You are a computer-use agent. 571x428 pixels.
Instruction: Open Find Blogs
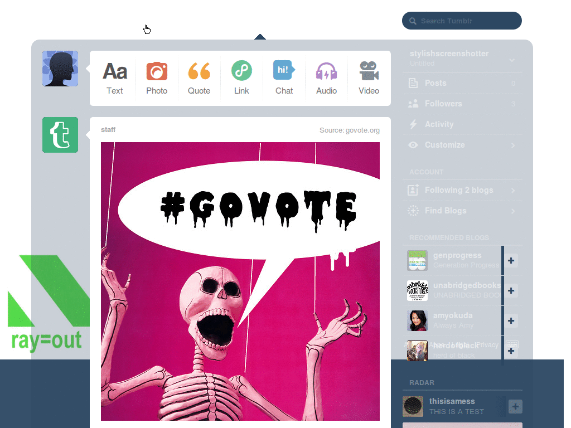(462, 211)
